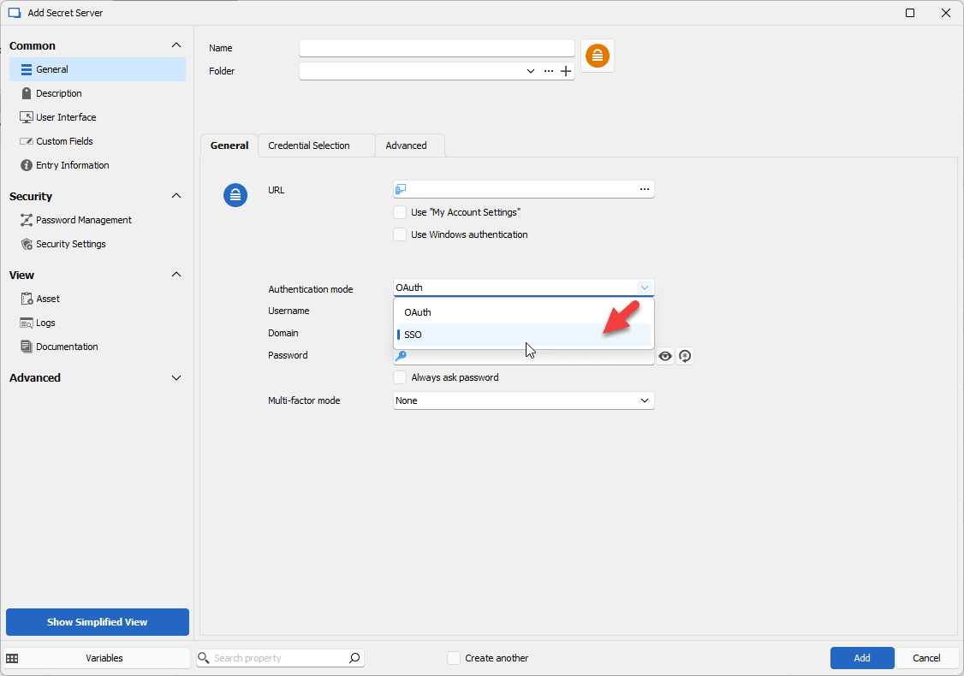Screen dimensions: 964x676
Task: Click the orange Secret Server icon button
Action: coord(597,56)
